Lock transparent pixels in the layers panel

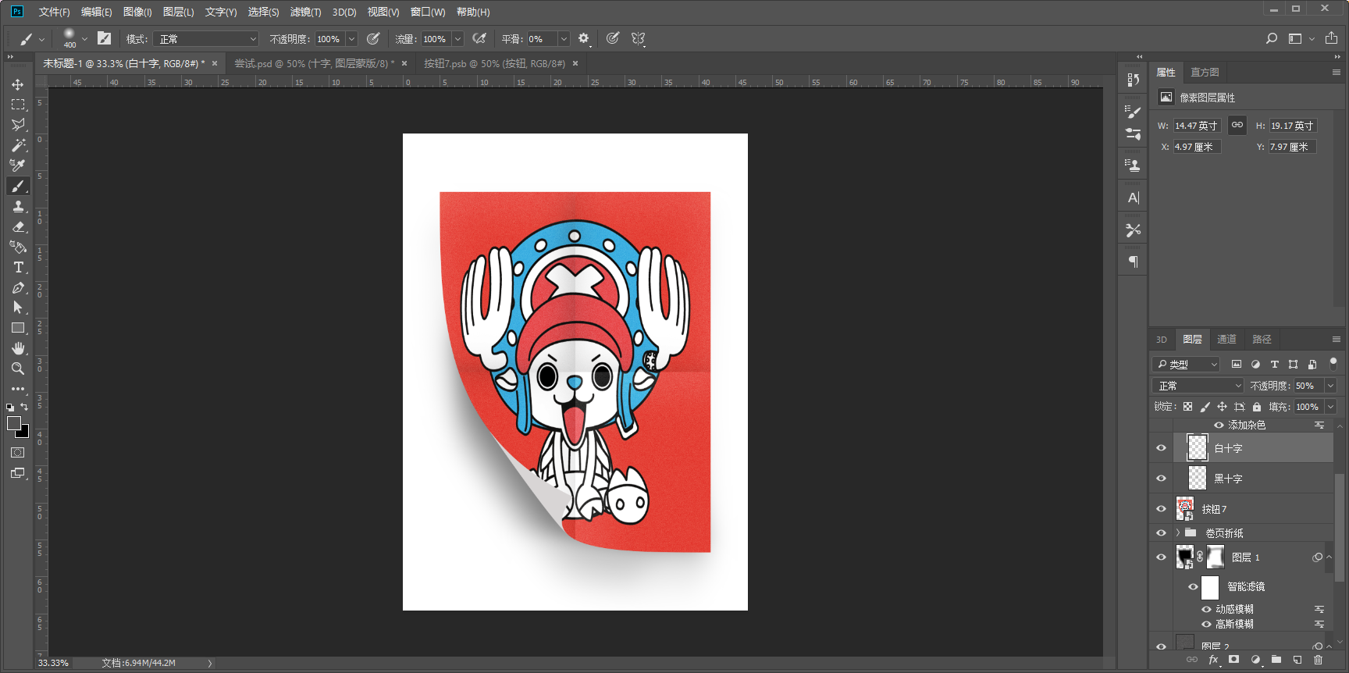click(x=1187, y=407)
